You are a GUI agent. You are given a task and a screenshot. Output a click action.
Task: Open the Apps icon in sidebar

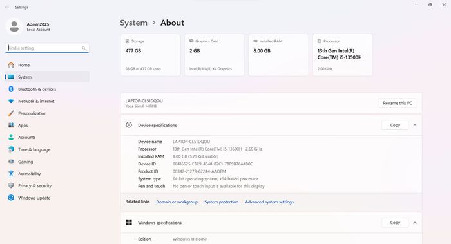[11, 126]
